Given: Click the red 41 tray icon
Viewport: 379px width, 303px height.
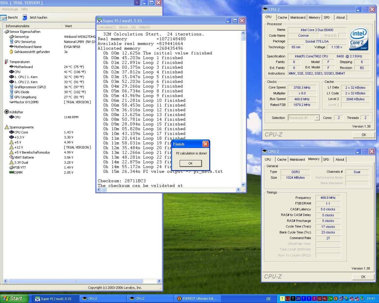Looking at the screenshot, I should (x=325, y=299).
